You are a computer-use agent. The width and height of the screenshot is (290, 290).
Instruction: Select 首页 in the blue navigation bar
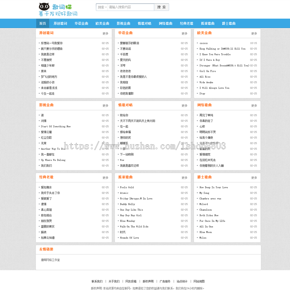[42, 24]
